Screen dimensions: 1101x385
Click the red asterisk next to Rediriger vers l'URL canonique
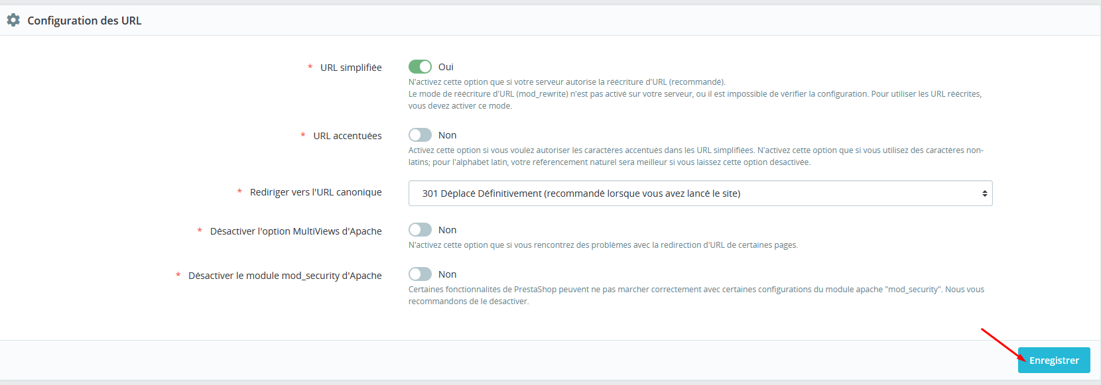click(239, 192)
